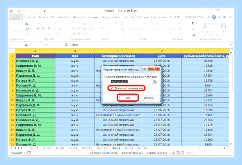Open Sort and Filter (А/Я icon)

coord(206,25)
